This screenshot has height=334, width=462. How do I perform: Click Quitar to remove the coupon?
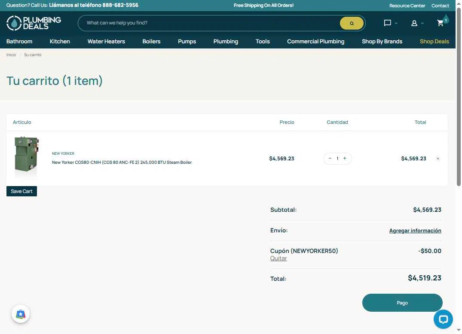(x=278, y=258)
